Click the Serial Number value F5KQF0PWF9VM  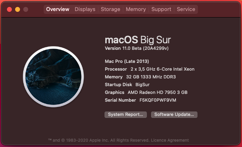pyautogui.click(x=158, y=100)
